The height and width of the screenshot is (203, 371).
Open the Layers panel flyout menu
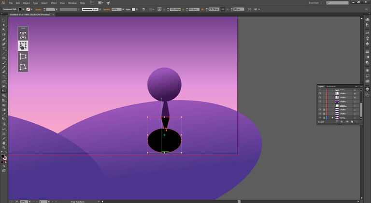tap(361, 87)
